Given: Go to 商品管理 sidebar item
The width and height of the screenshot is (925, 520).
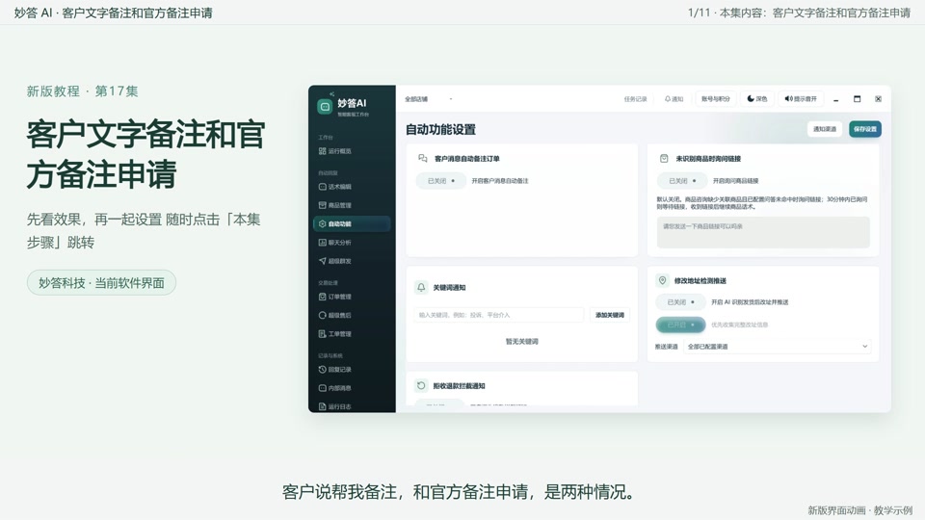Looking at the screenshot, I should pyautogui.click(x=335, y=205).
